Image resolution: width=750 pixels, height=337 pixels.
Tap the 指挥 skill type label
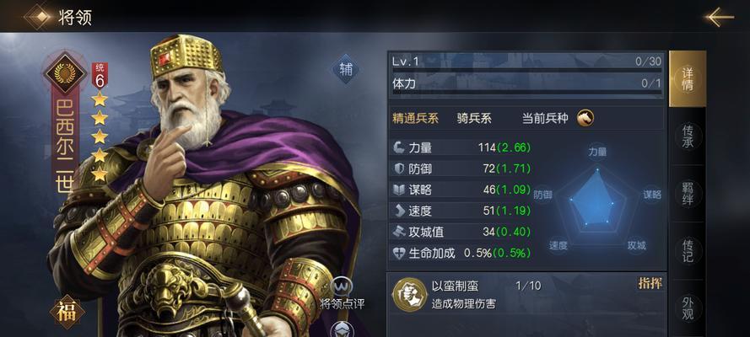[x=650, y=283]
